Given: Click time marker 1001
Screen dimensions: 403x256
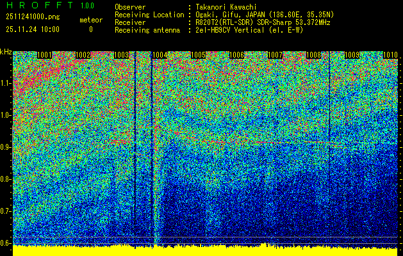Looking at the screenshot, I should (44, 55).
